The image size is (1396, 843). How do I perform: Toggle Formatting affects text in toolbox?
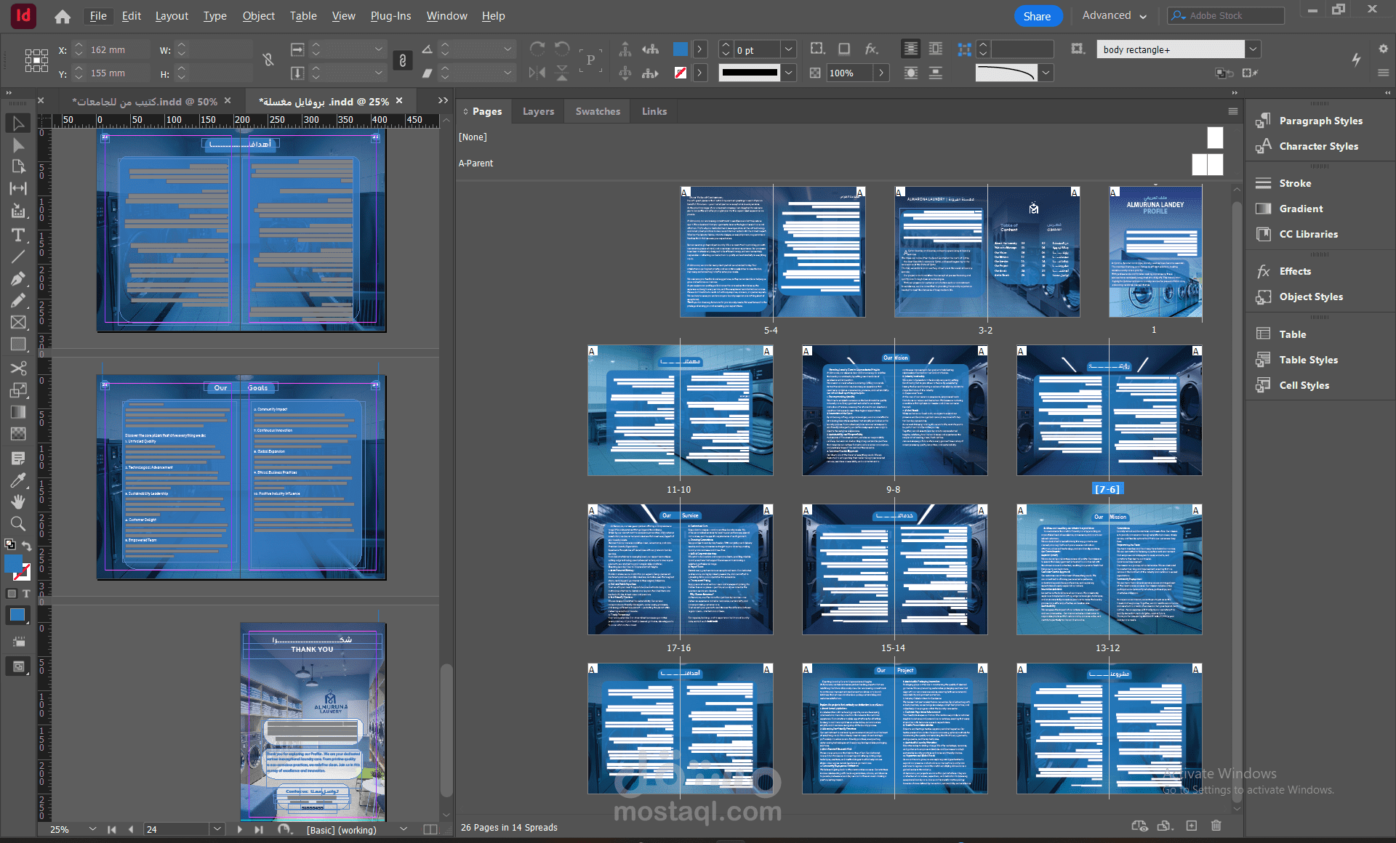[26, 594]
